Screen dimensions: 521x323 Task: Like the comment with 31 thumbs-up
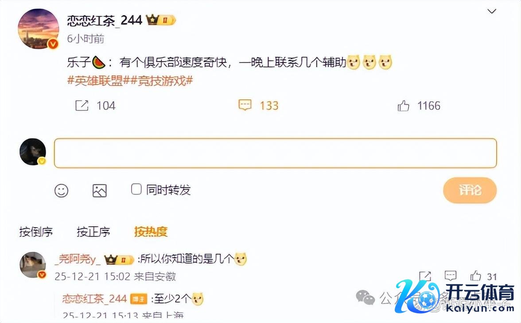coord(475,276)
